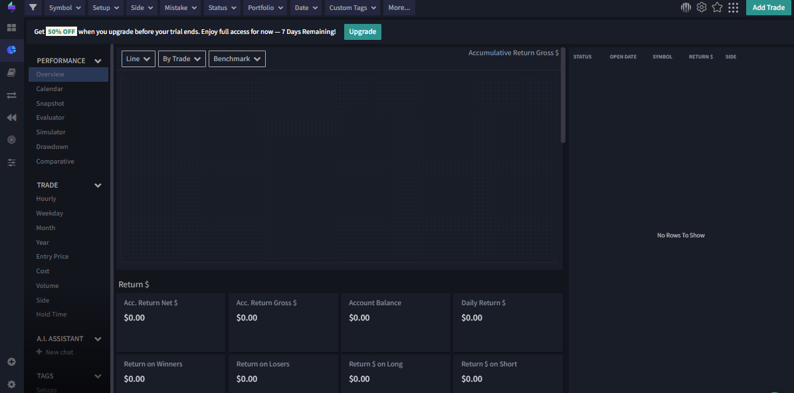
Task: Open the Simulator page
Action: (50, 132)
